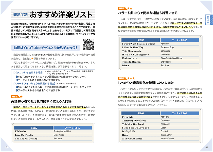Screen dimensions: 213x152
Task: Click アーティスト名 header in the one-star table
Action: (x=73, y=128)
